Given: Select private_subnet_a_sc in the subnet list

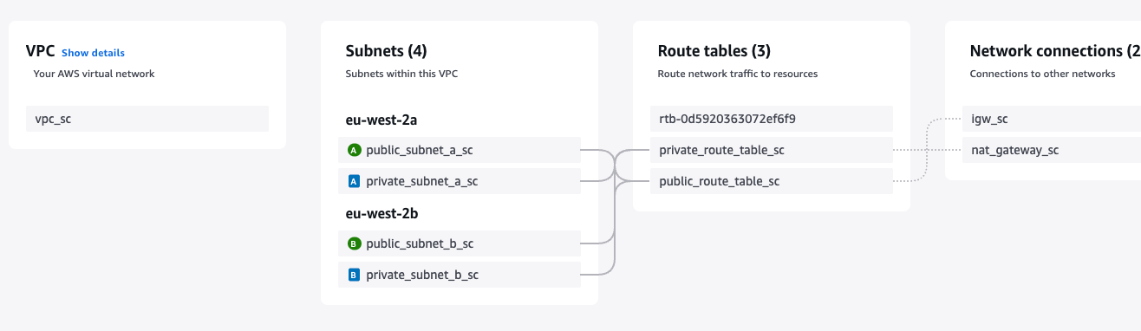Looking at the screenshot, I should point(460,181).
